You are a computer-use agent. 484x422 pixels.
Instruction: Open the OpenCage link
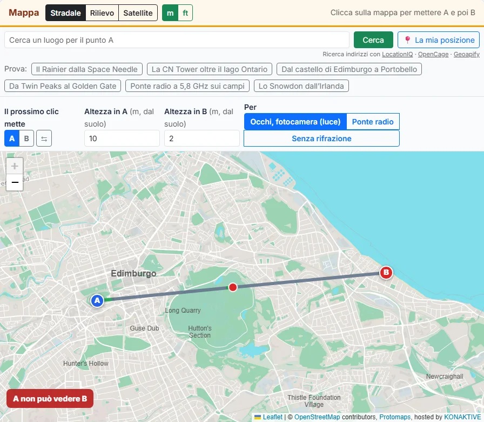click(x=433, y=55)
